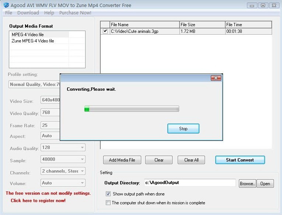Click the conversion progress bar

pyautogui.click(x=132, y=109)
